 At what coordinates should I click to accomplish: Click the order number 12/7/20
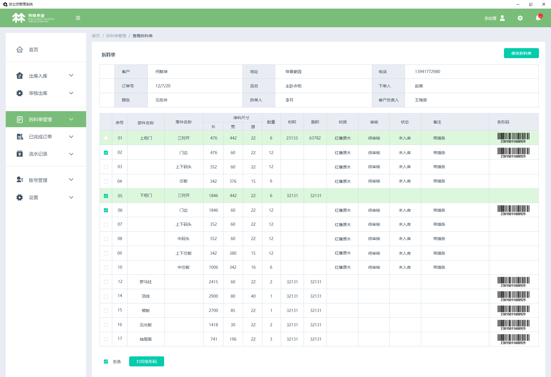pos(163,86)
